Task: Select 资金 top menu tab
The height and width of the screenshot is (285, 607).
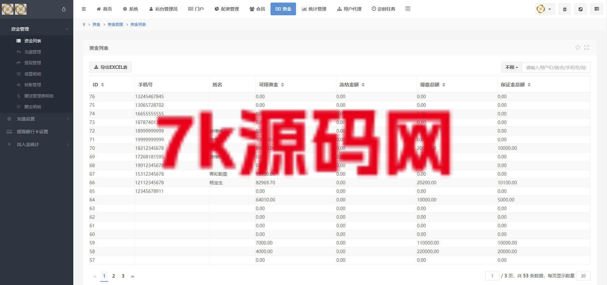Action: point(283,9)
